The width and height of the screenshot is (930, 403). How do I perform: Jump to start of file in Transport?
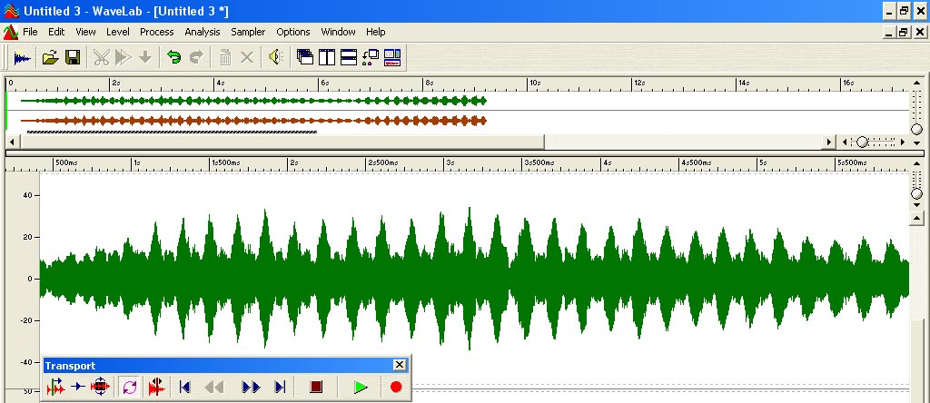184,388
